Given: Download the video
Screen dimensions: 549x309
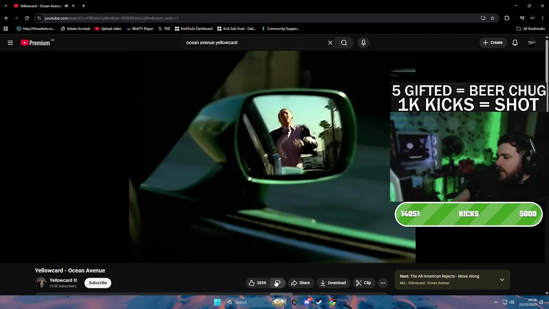Looking at the screenshot, I should 333,283.
